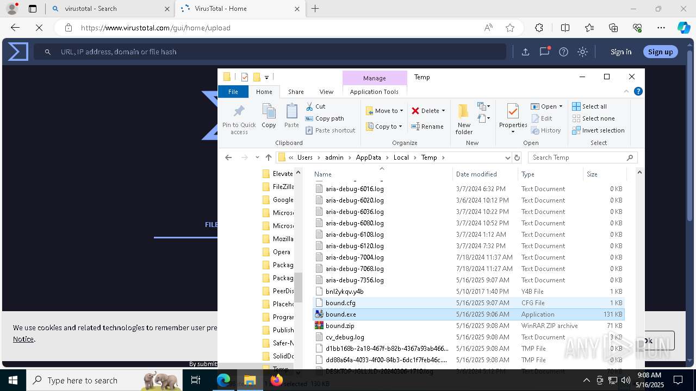Open Firefox from the taskbar
The image size is (696, 391).
277,380
